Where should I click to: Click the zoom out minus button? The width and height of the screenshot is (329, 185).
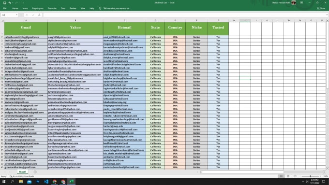[300, 176]
